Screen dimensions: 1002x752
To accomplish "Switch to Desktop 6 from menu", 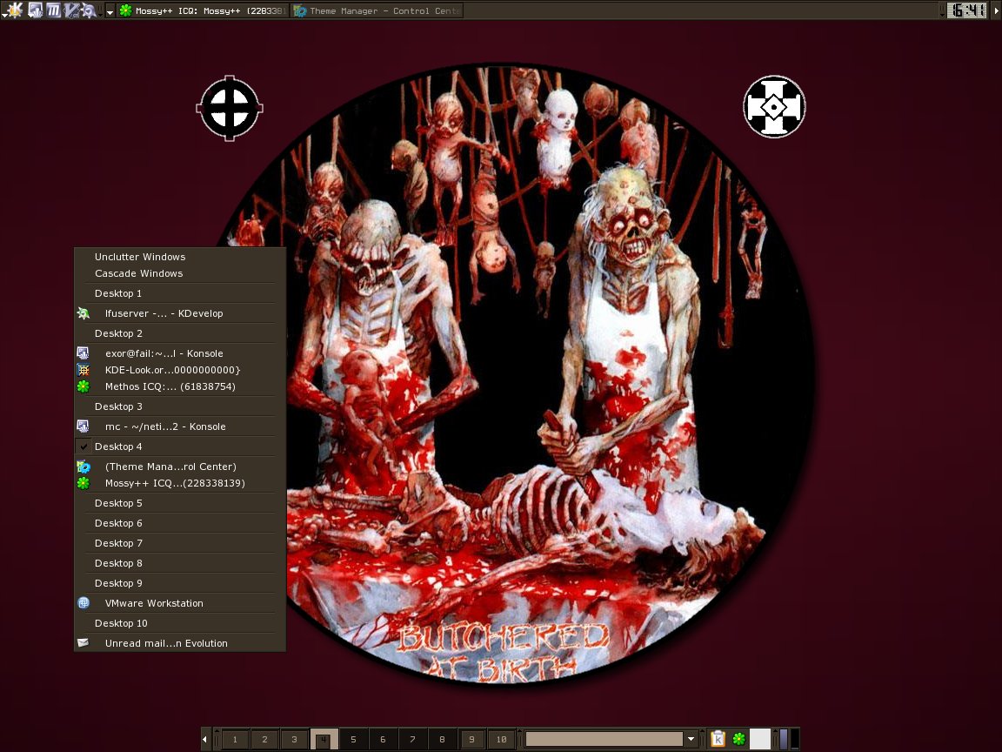I will tap(179, 522).
